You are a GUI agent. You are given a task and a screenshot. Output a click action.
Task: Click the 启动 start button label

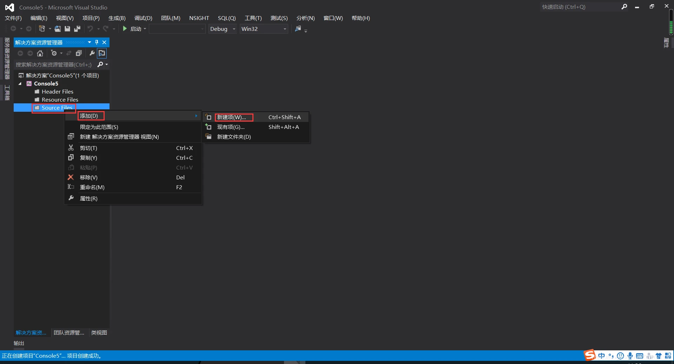tap(136, 29)
